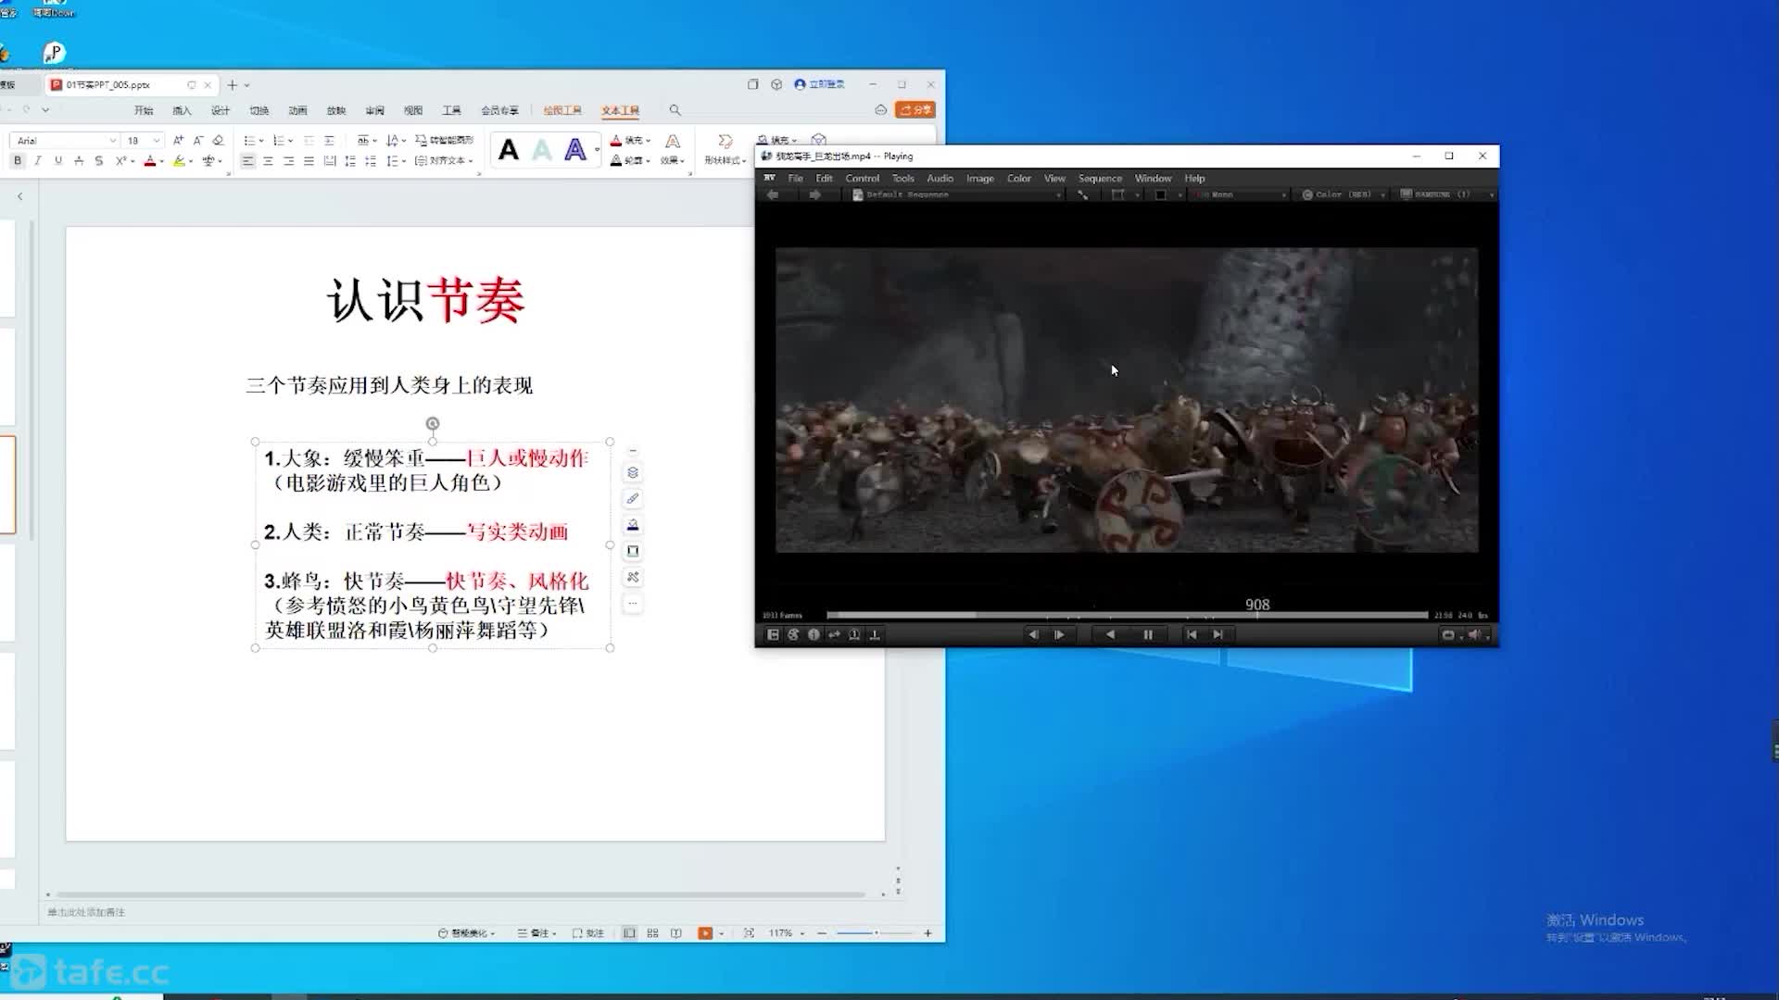Enable right text alignment

(x=288, y=161)
